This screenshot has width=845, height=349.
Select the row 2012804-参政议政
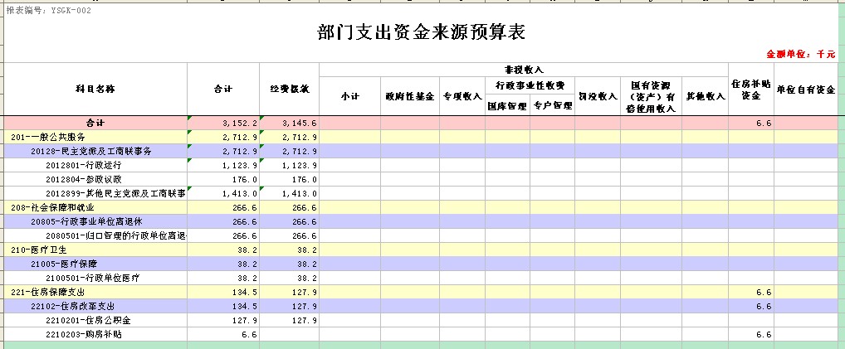point(422,179)
